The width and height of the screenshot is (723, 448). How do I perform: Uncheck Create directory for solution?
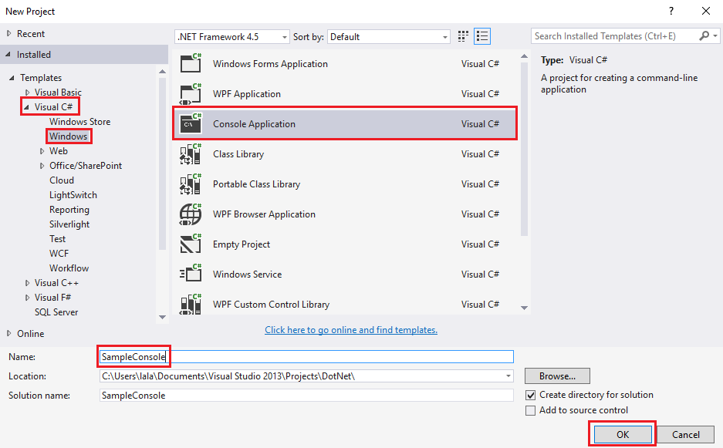point(530,395)
